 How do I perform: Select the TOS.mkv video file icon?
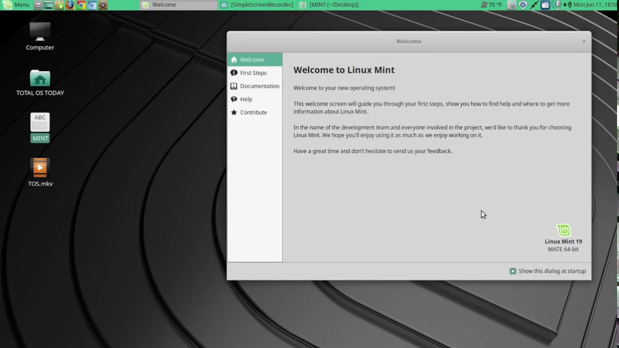click(x=40, y=173)
